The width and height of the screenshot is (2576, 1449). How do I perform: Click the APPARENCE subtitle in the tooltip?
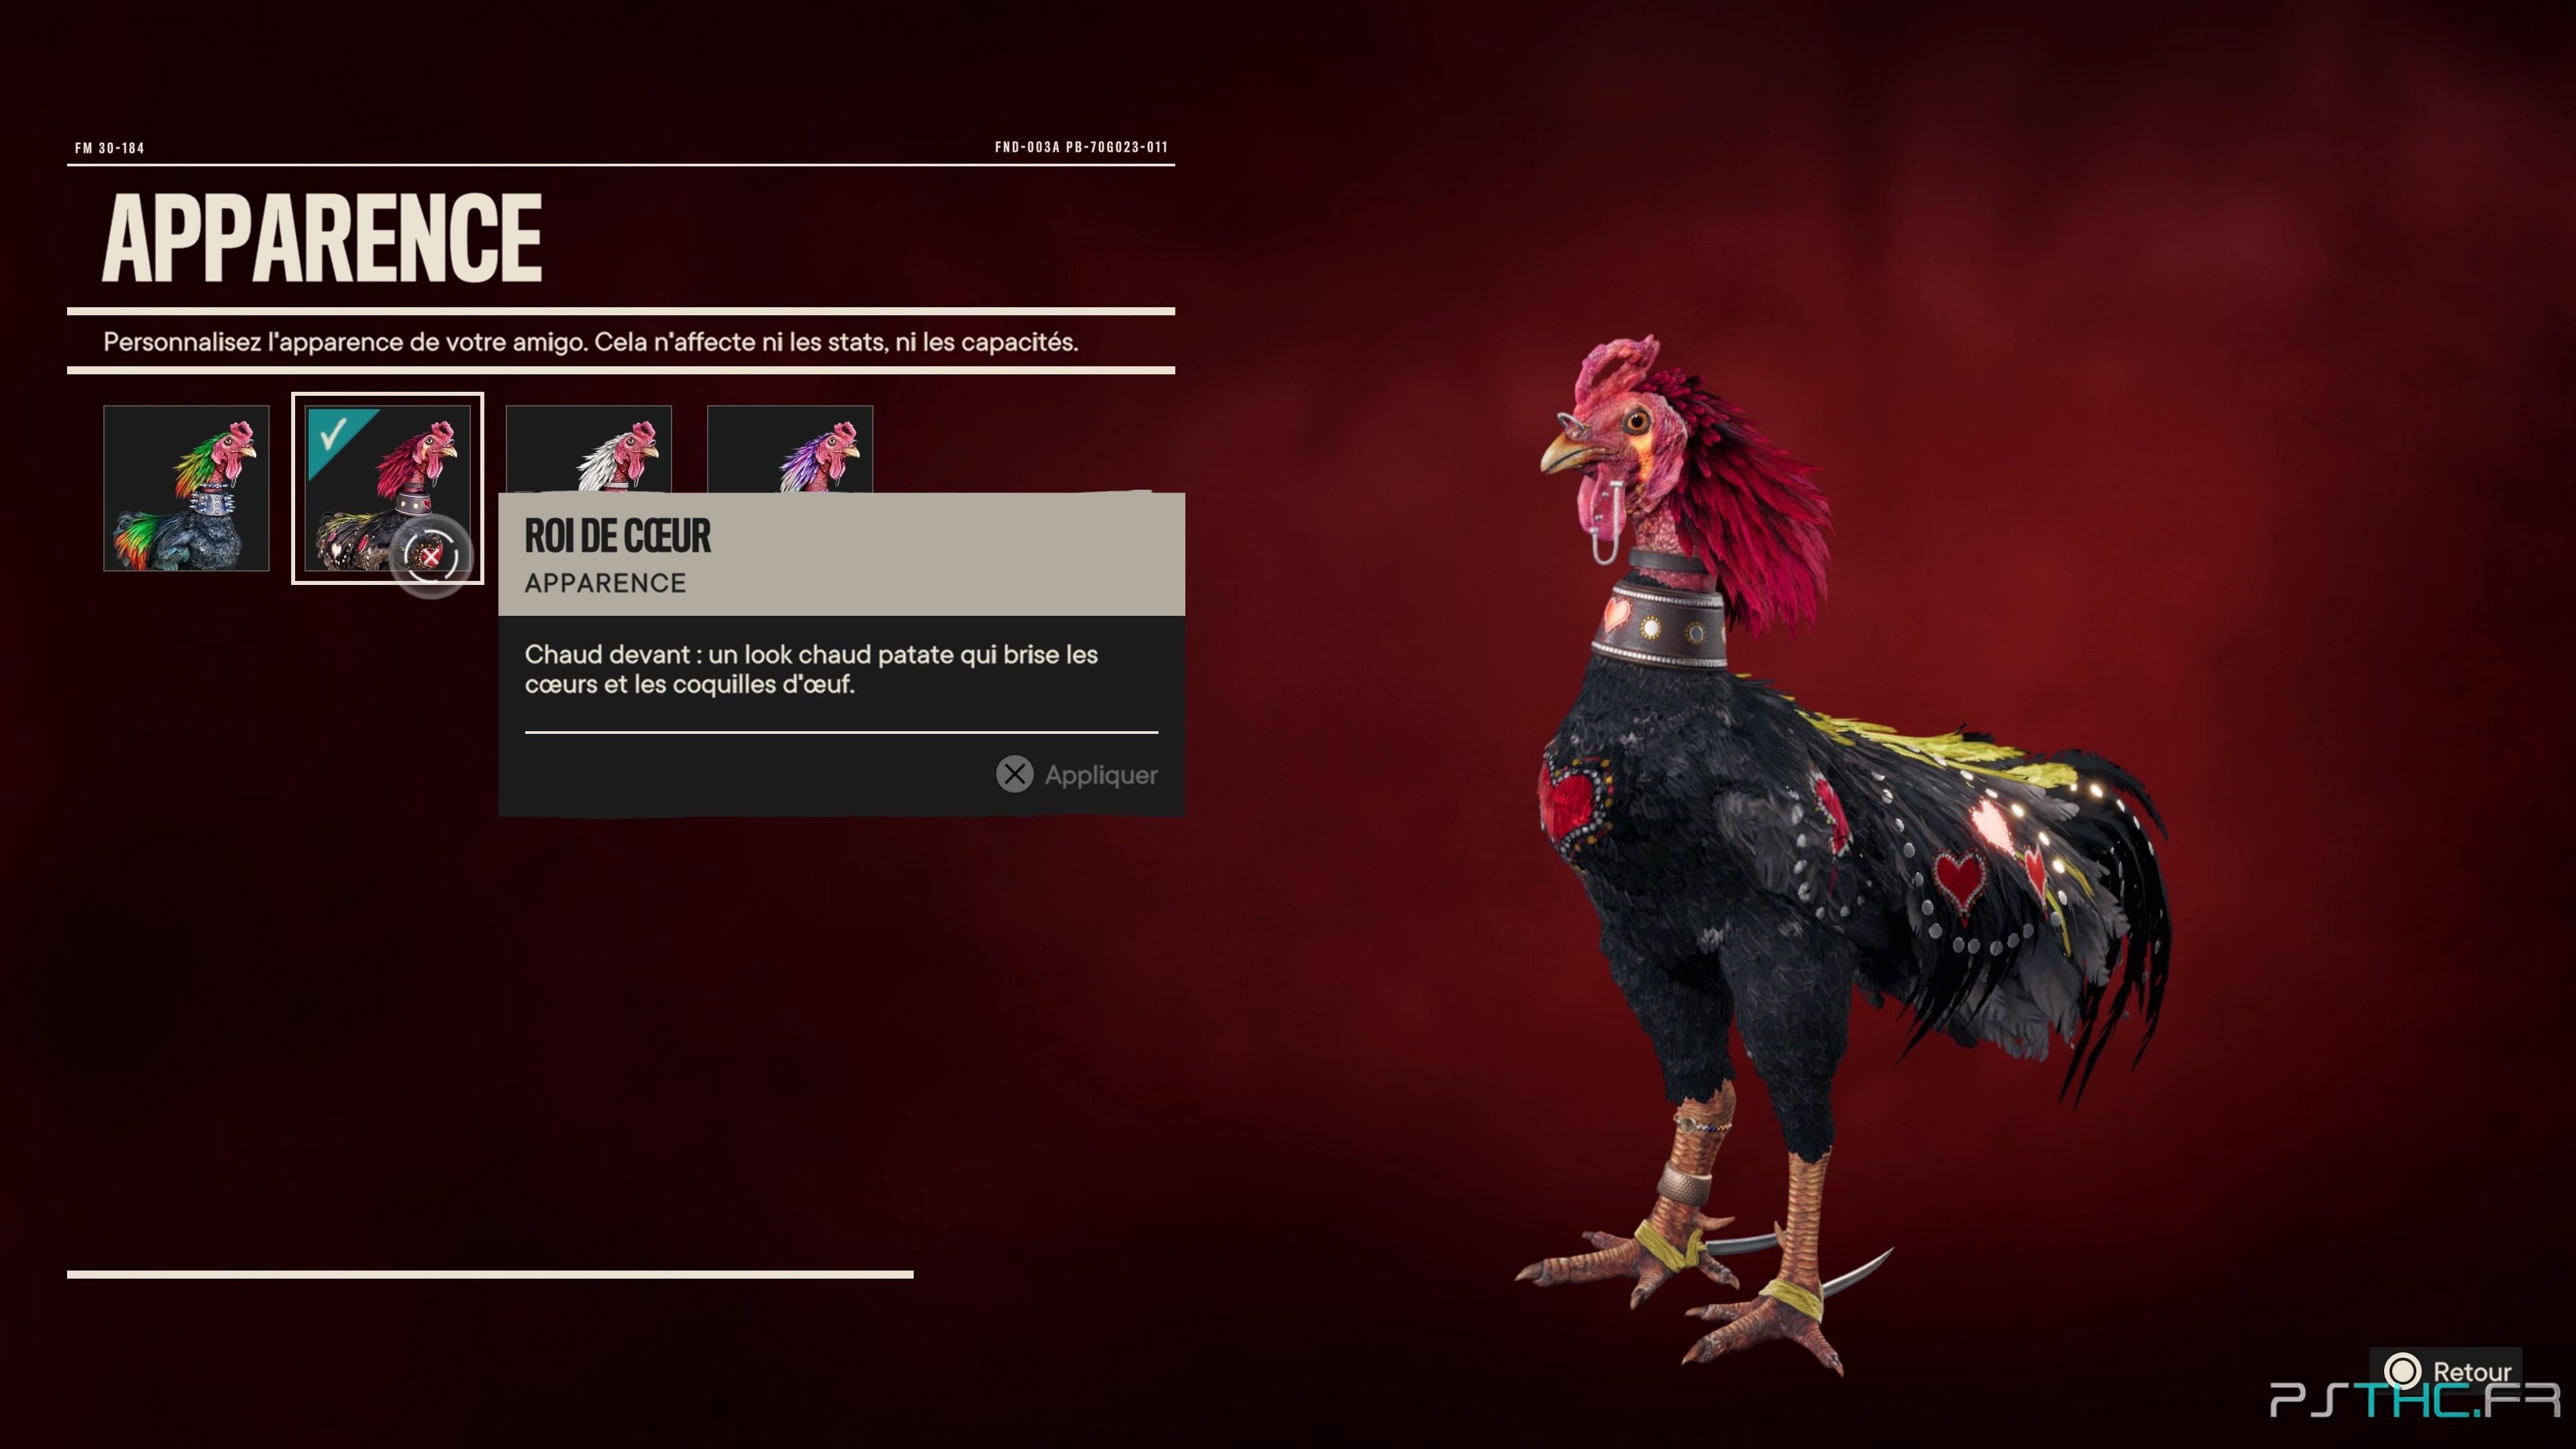click(x=605, y=583)
